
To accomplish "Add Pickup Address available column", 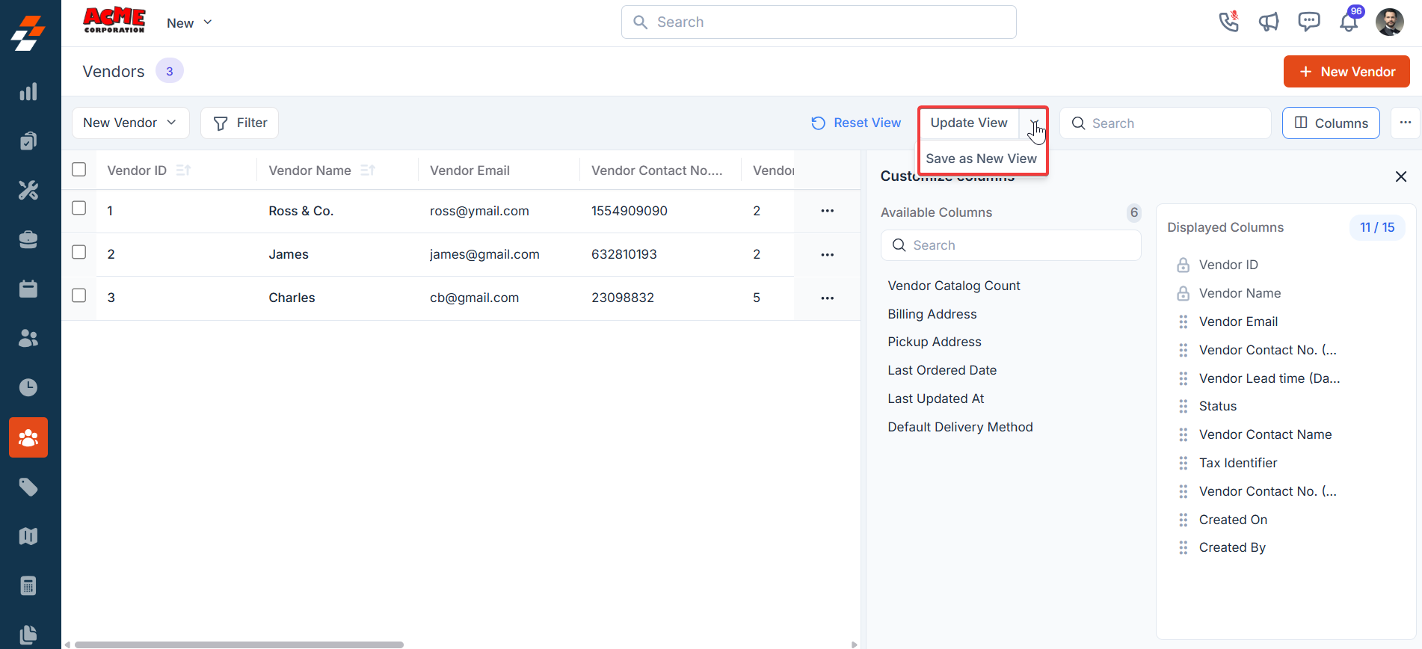I will point(935,342).
